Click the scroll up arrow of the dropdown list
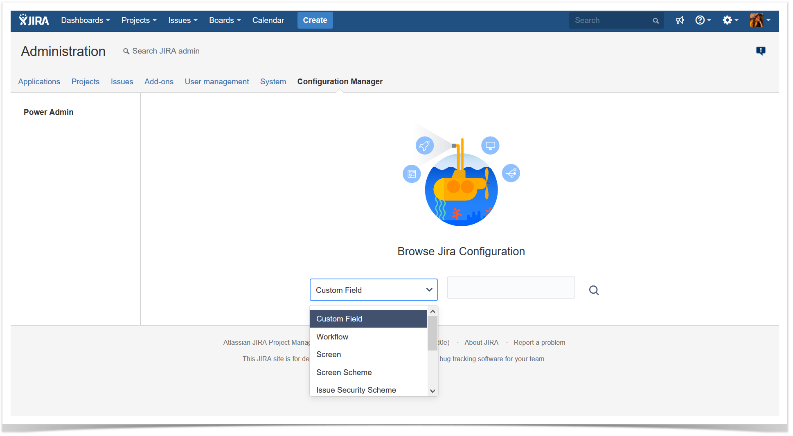793x436 pixels. (433, 312)
